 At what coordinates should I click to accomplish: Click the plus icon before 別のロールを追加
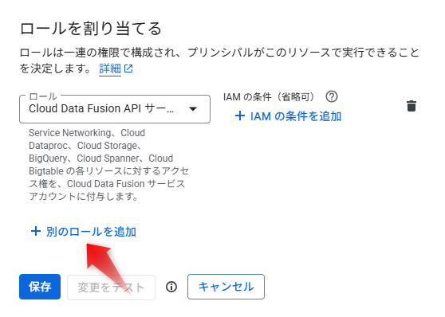pyautogui.click(x=36, y=231)
